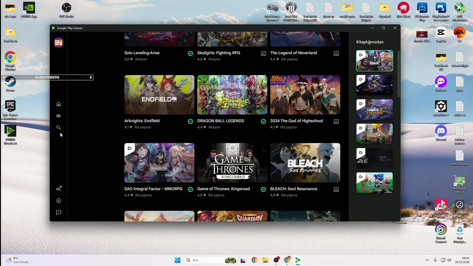Viewport: 473px width, 266px height.
Task: Open the EA app desktop icon
Action: click(459, 35)
